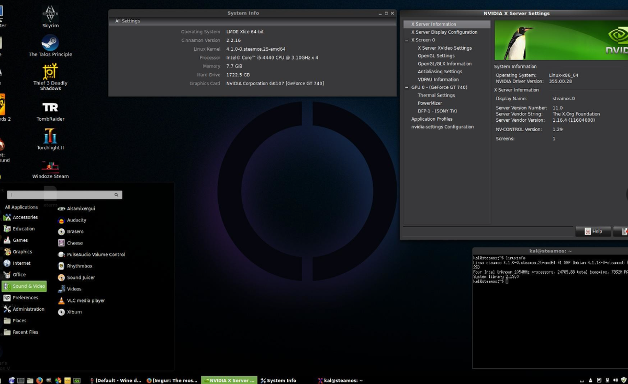Open Firefox from the taskbar
628x384 pixels.
(39, 380)
